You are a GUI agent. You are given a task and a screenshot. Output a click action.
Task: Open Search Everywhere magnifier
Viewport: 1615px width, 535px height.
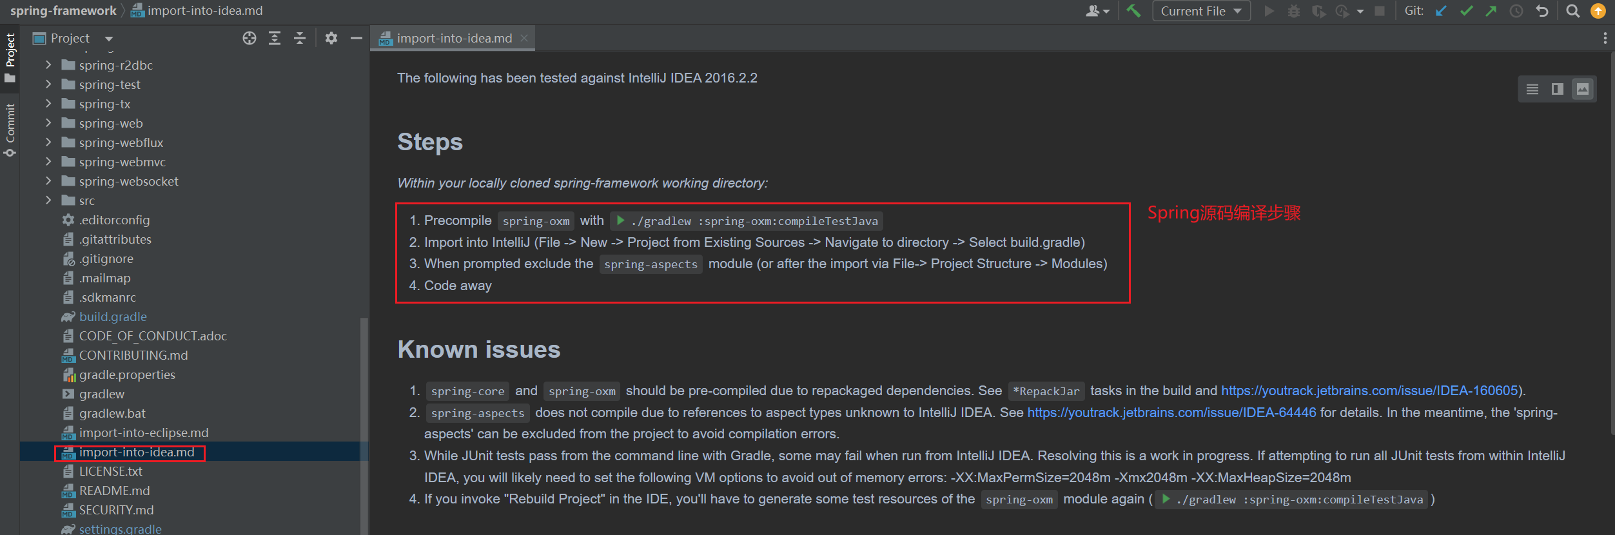coord(1573,11)
